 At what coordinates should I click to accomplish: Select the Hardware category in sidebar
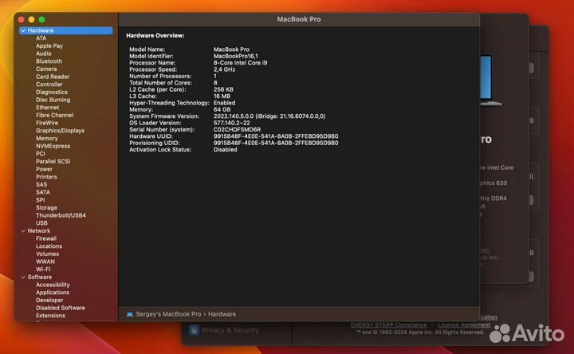click(x=66, y=31)
